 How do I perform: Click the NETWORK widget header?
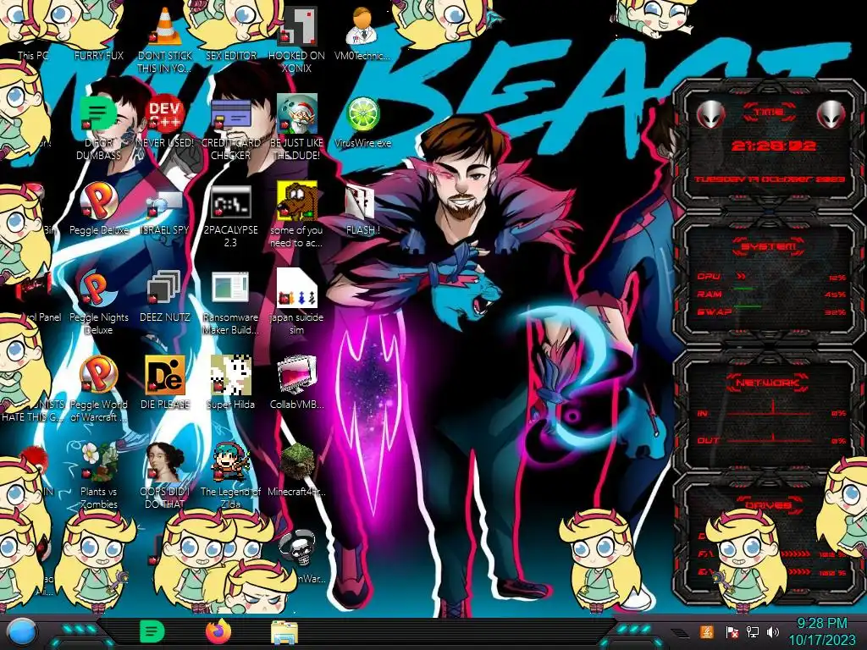point(767,382)
